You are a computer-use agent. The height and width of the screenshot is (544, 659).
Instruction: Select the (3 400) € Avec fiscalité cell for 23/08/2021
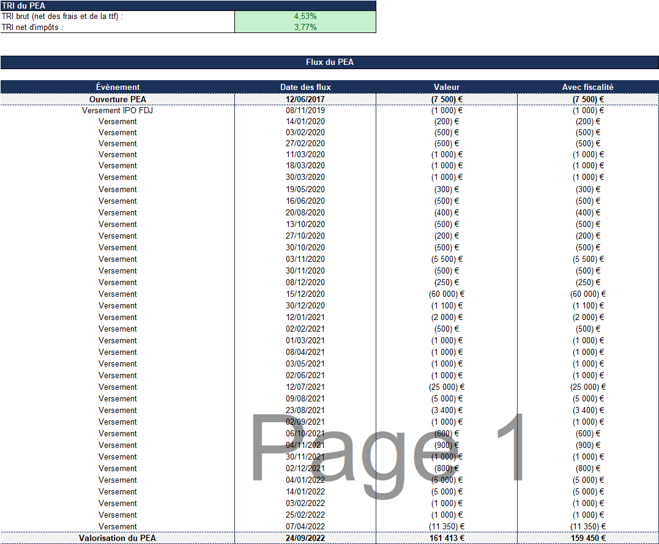[587, 411]
